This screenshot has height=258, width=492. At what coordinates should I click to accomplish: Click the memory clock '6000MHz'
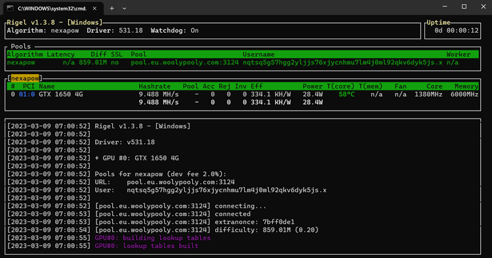click(x=464, y=94)
